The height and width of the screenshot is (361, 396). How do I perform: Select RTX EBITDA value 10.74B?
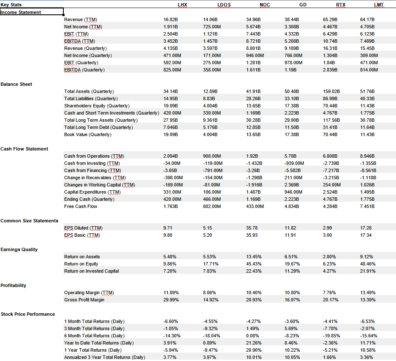[330, 41]
